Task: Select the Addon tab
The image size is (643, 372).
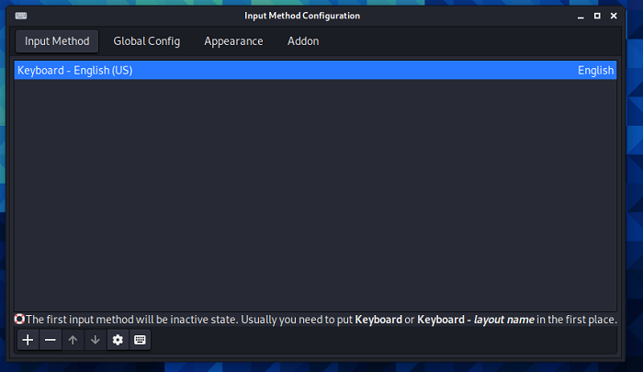Action: point(303,41)
